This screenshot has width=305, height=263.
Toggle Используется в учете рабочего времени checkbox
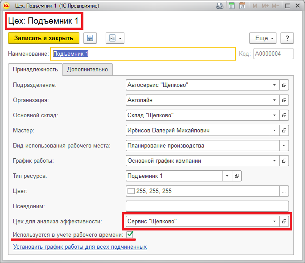(x=130, y=234)
